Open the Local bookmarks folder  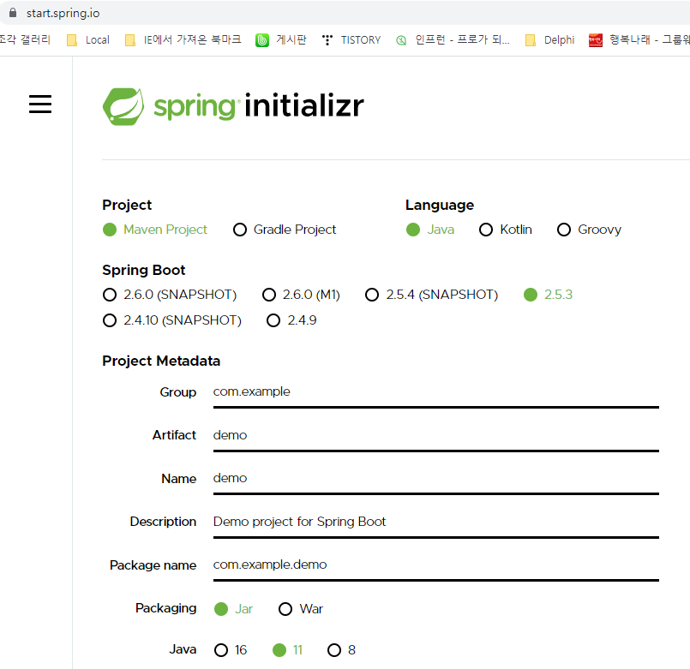[x=88, y=40]
